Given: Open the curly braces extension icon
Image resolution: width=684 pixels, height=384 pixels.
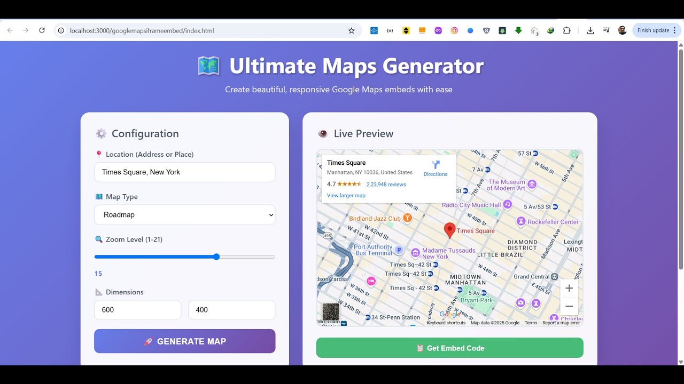Looking at the screenshot, I should coord(390,30).
